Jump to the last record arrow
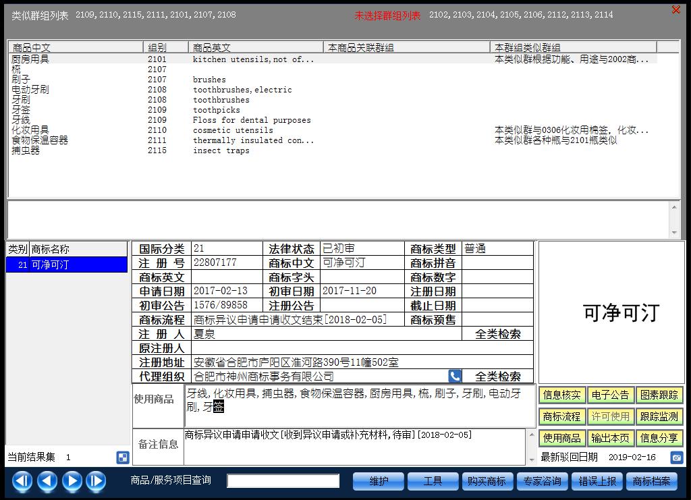This screenshot has width=691, height=500. pyautogui.click(x=96, y=481)
